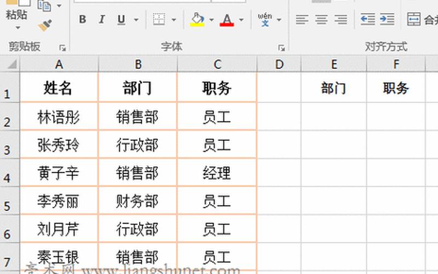438x274 pixels.
Task: Open borders dropdown arrow
Action: point(174,20)
